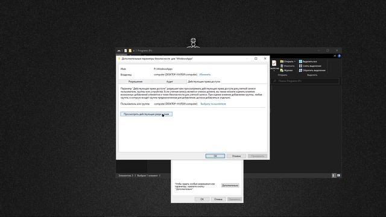The height and width of the screenshot is (217, 386).
Task: Switch to the Разрешения tab
Action: [x=135, y=81]
